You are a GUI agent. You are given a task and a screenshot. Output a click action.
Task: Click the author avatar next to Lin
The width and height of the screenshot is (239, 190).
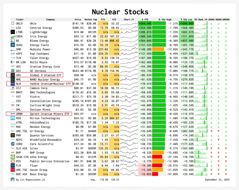[13, 180]
